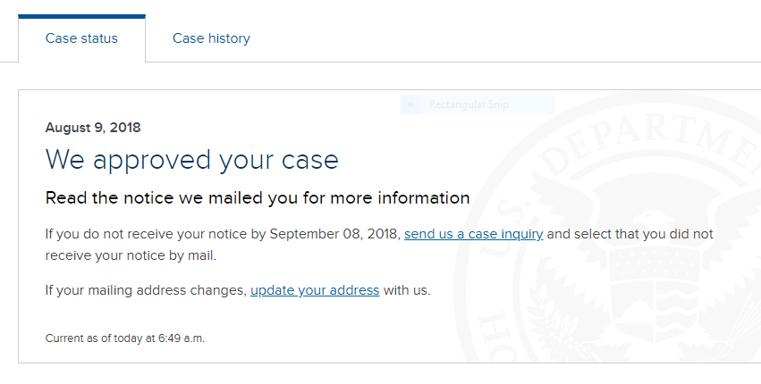761x384 pixels.
Task: Click the blue bar above Case status tab
Action: point(81,16)
